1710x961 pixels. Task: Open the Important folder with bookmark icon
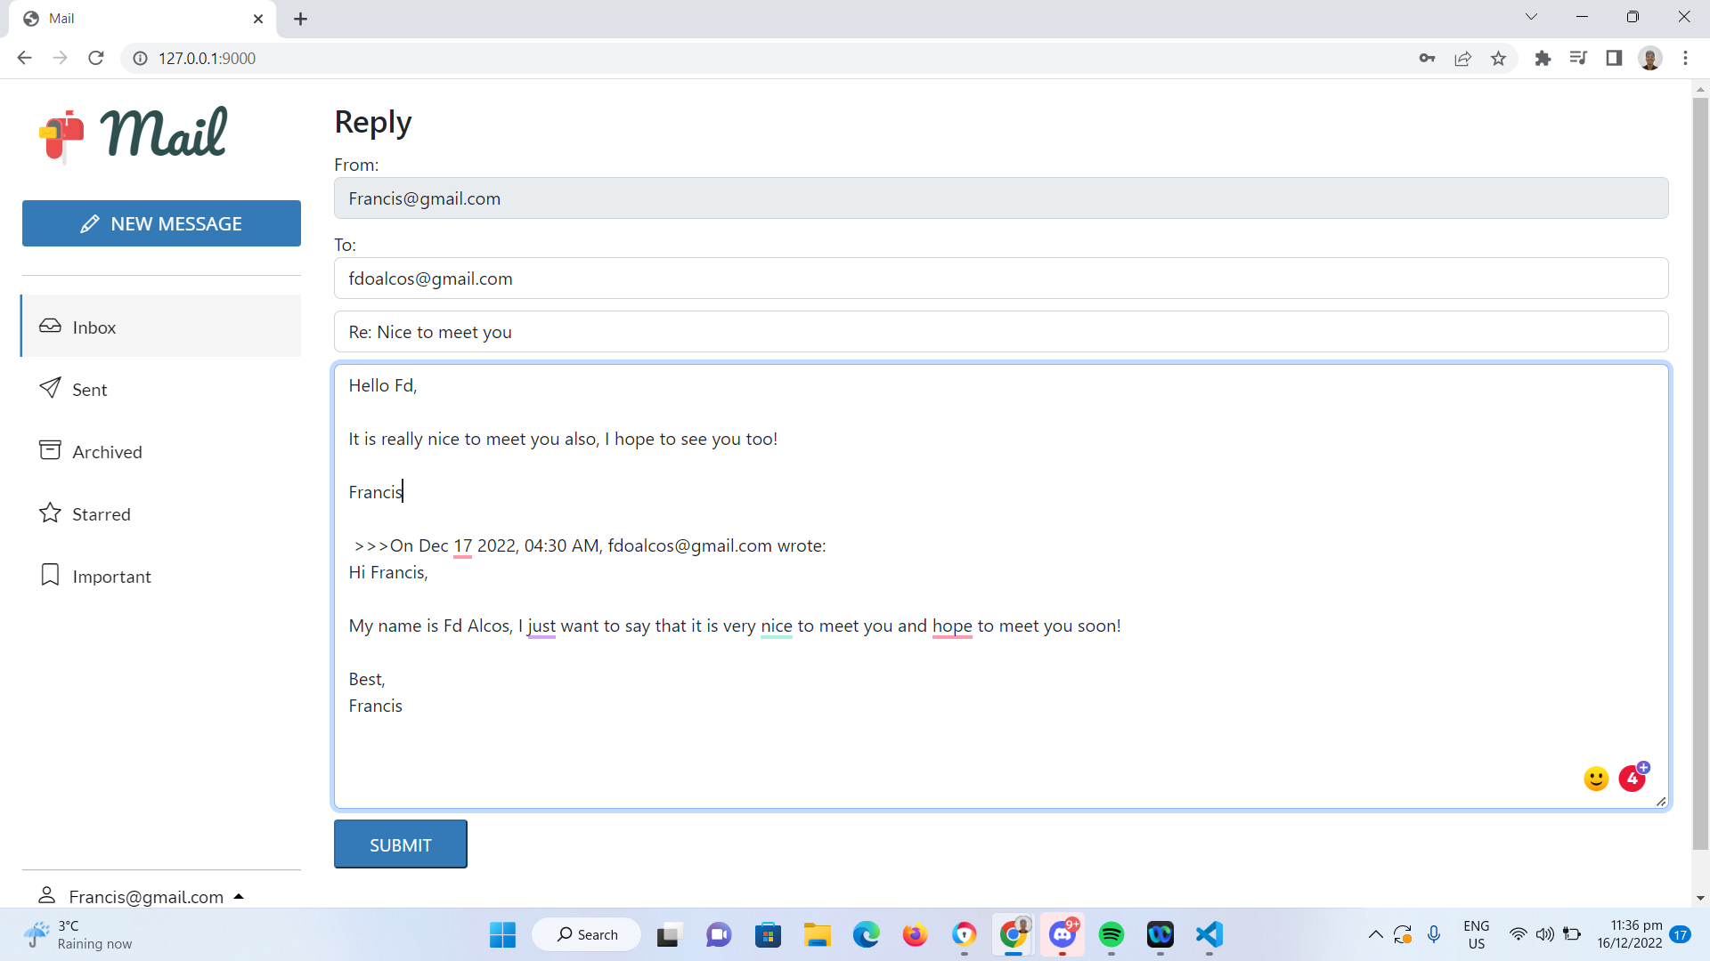tap(111, 577)
